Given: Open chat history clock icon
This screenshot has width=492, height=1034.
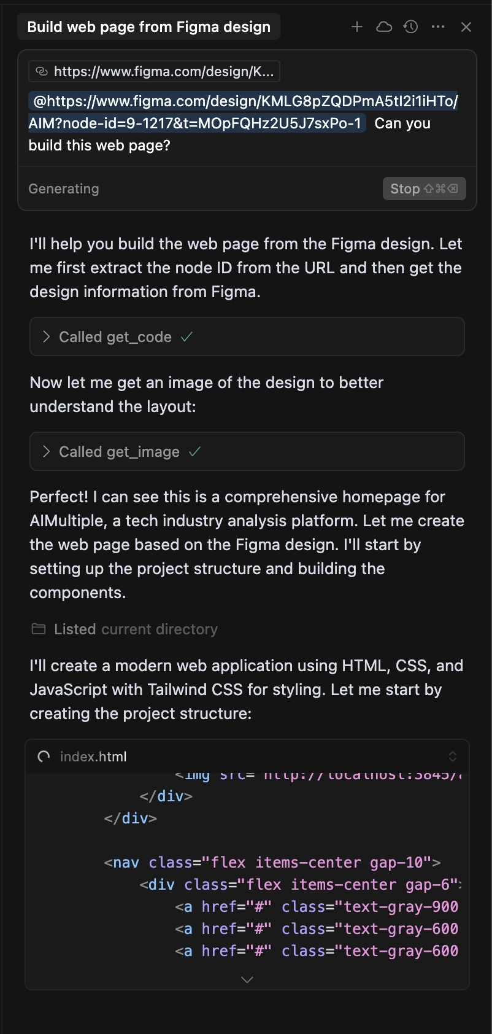Looking at the screenshot, I should 411,27.
